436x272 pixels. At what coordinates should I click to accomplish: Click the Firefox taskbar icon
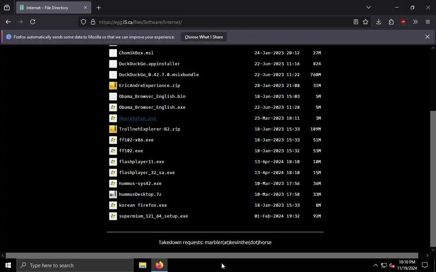159,266
